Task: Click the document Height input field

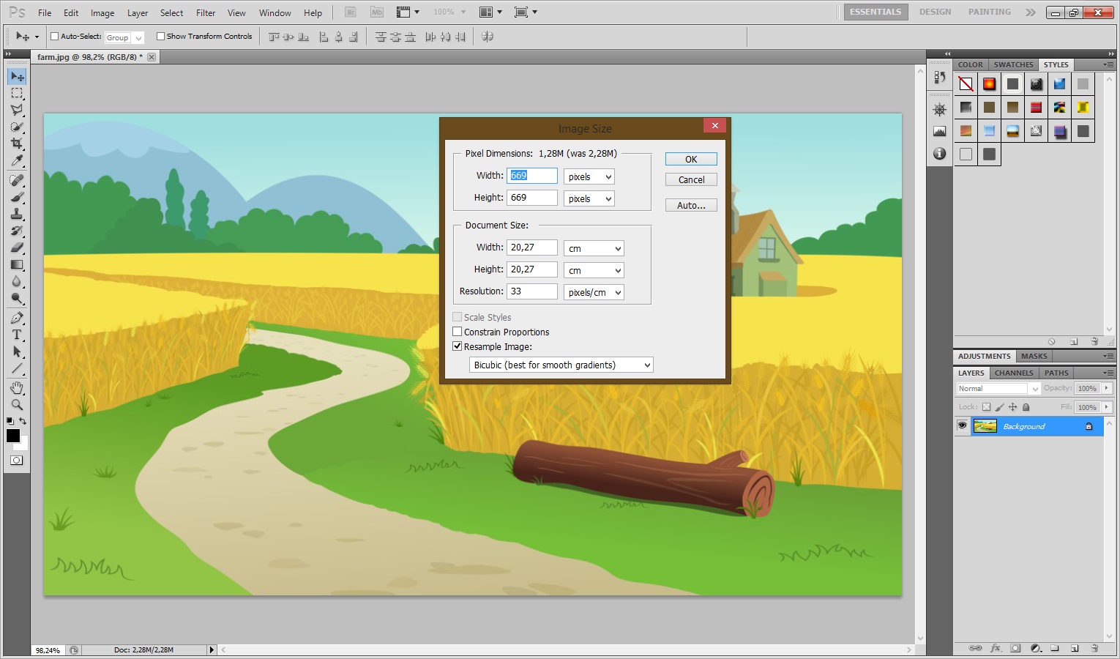Action: click(x=531, y=269)
